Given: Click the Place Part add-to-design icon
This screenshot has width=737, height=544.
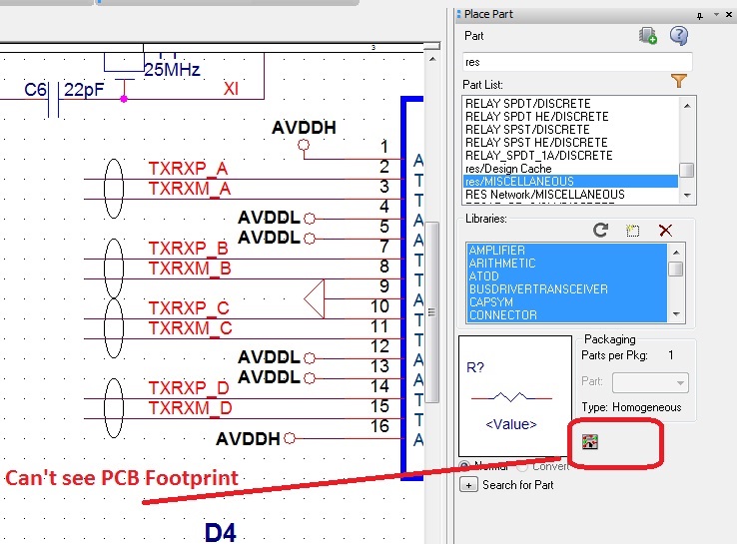Looking at the screenshot, I should point(647,36).
